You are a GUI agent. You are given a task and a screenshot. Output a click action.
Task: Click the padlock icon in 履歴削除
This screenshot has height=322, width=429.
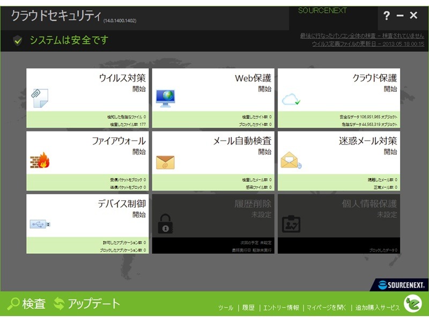pyautogui.click(x=165, y=224)
